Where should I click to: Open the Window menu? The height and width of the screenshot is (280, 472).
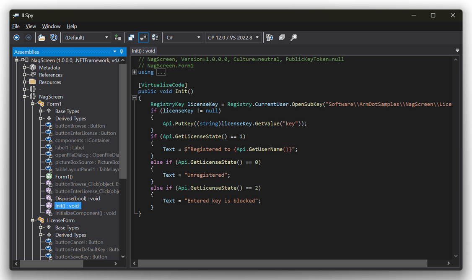click(51, 26)
